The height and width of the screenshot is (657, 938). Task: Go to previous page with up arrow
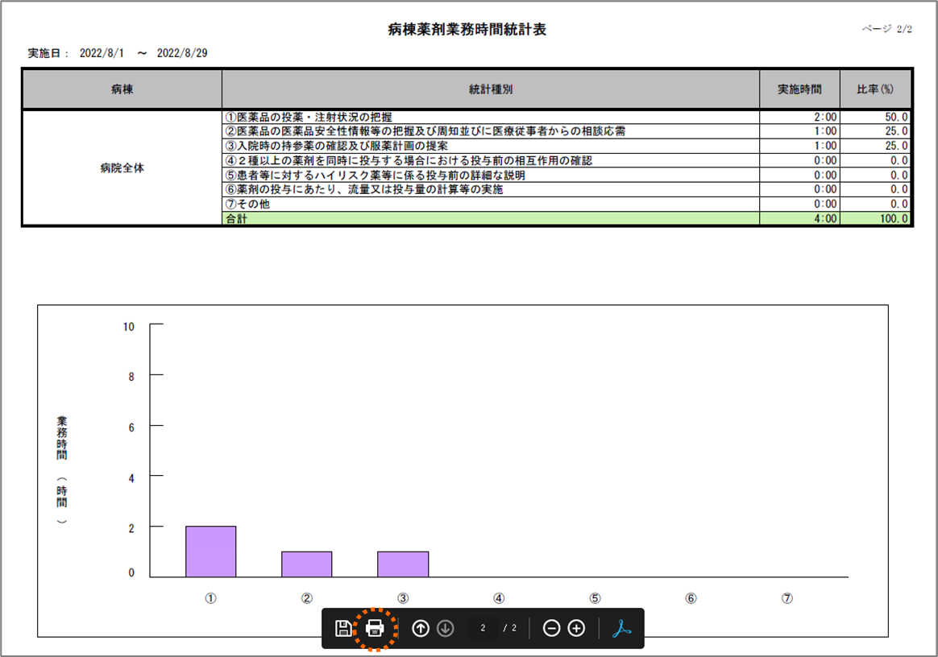click(421, 629)
